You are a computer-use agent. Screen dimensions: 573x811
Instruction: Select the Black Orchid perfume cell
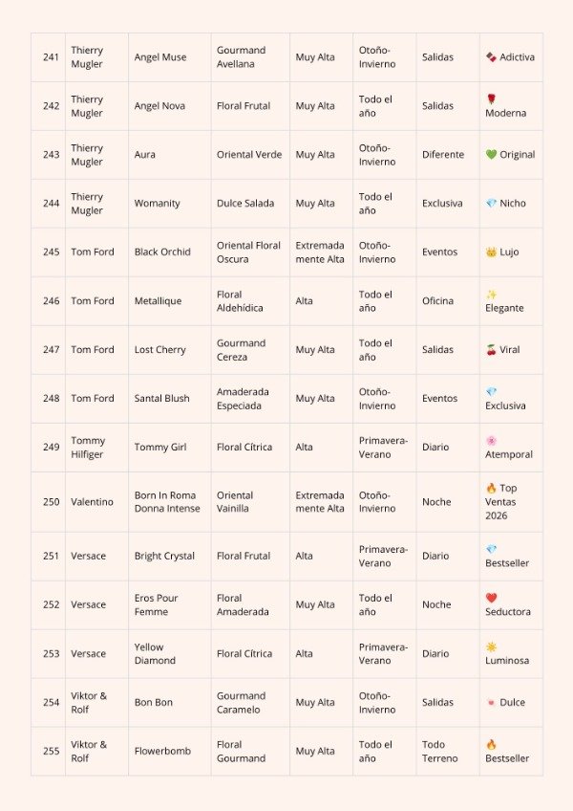pos(169,252)
